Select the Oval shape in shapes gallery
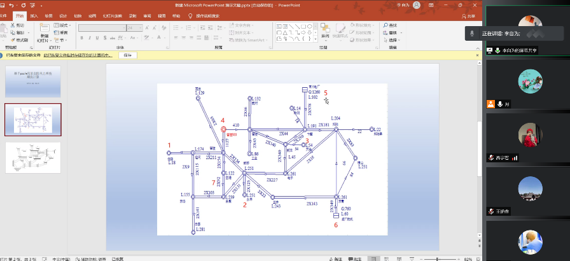This screenshot has width=570, height=261. 309,26
